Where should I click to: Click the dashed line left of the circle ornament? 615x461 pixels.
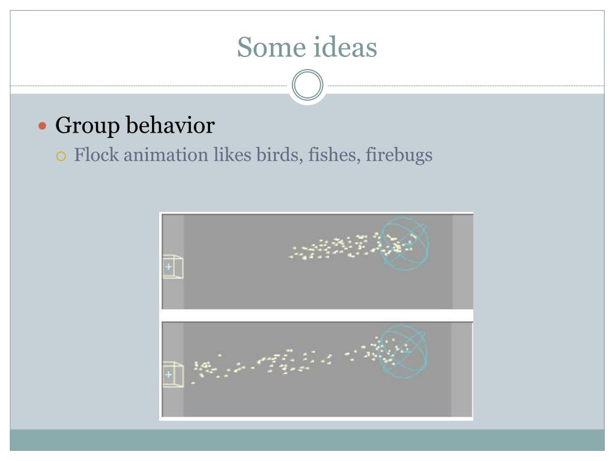click(149, 85)
